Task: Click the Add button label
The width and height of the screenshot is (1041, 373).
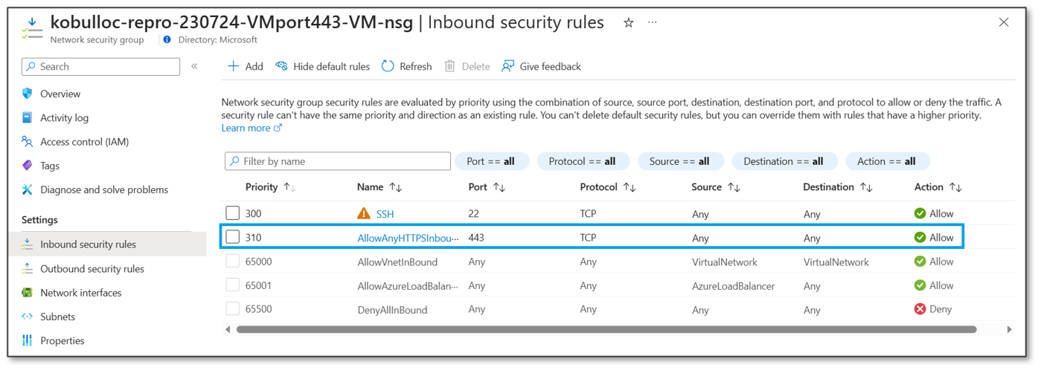Action: point(254,66)
